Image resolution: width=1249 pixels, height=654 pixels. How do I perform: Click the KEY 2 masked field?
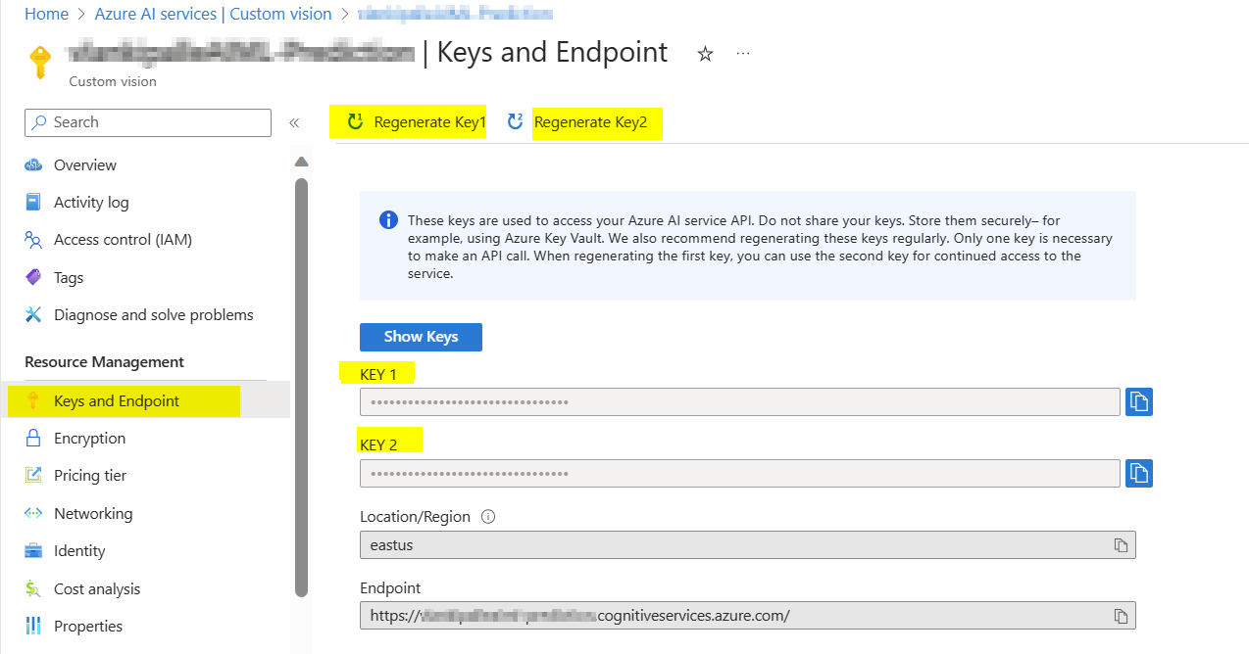(x=740, y=474)
